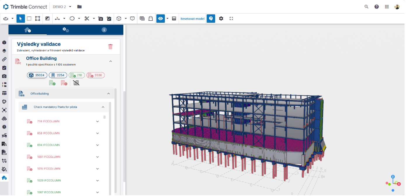Open the CSV export sidebar icon
406x196 pixels.
coord(4,152)
